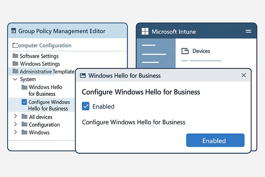
Task: Expand the All devices tree node
Action: tap(15, 117)
